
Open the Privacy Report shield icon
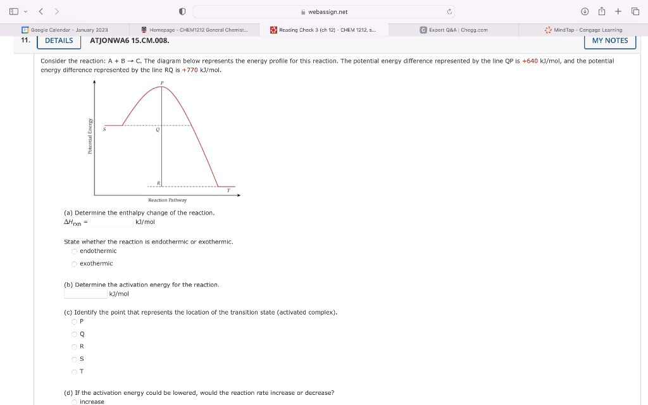[182, 11]
